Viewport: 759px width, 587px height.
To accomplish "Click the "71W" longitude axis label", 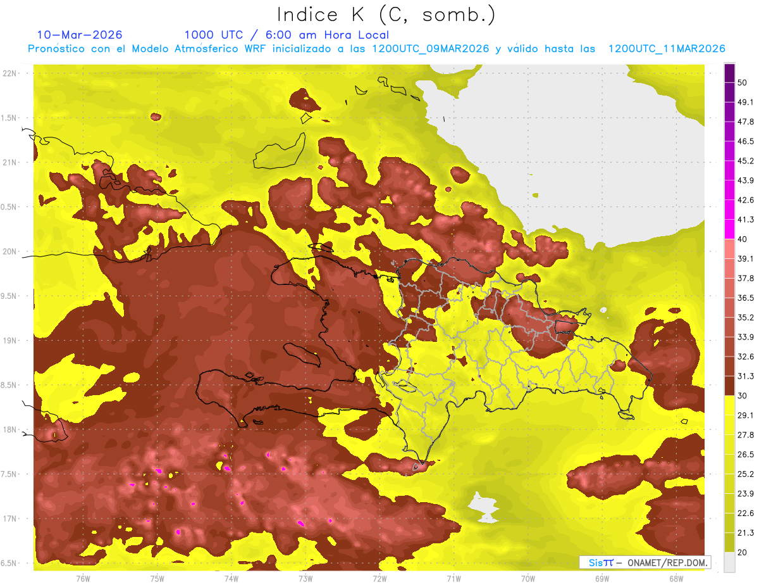I will click(454, 578).
